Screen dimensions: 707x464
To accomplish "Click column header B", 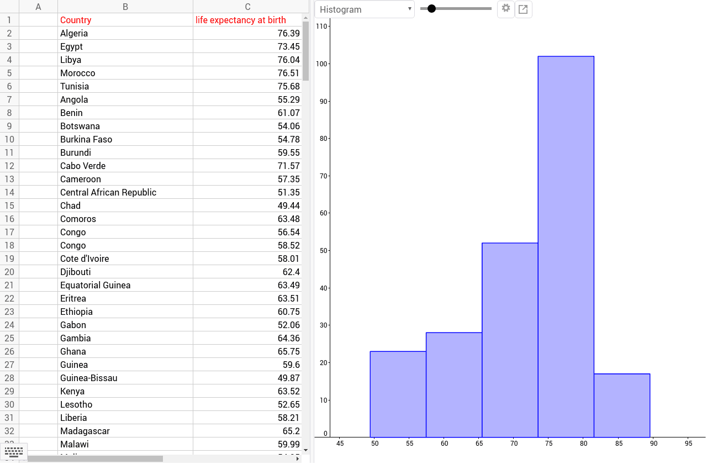I will [x=125, y=7].
